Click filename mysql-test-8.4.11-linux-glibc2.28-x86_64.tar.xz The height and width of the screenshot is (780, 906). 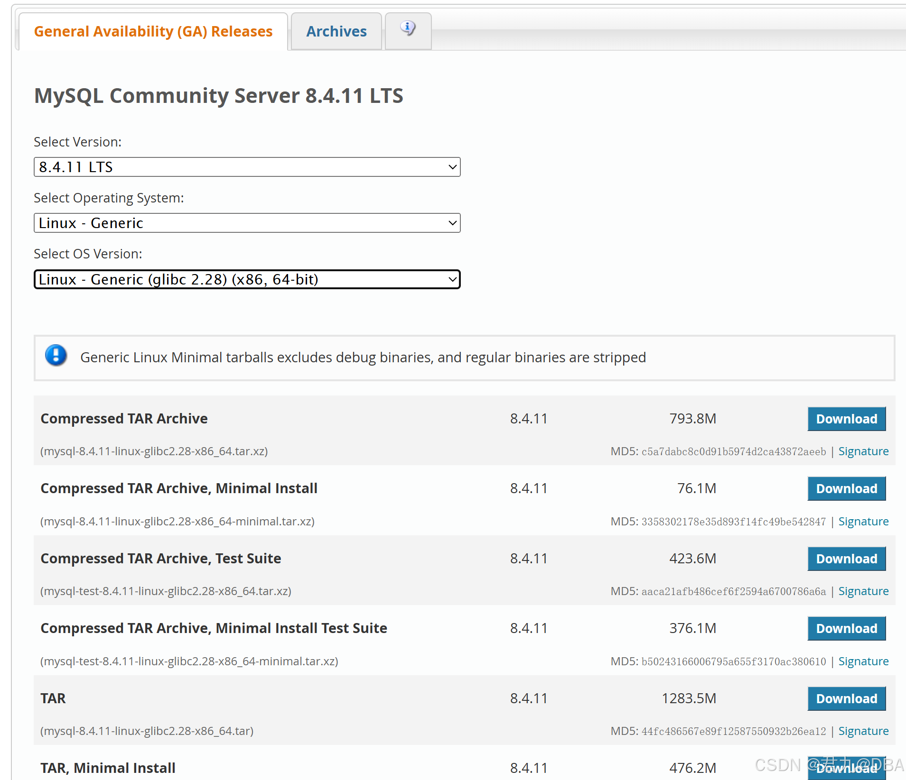tap(166, 591)
